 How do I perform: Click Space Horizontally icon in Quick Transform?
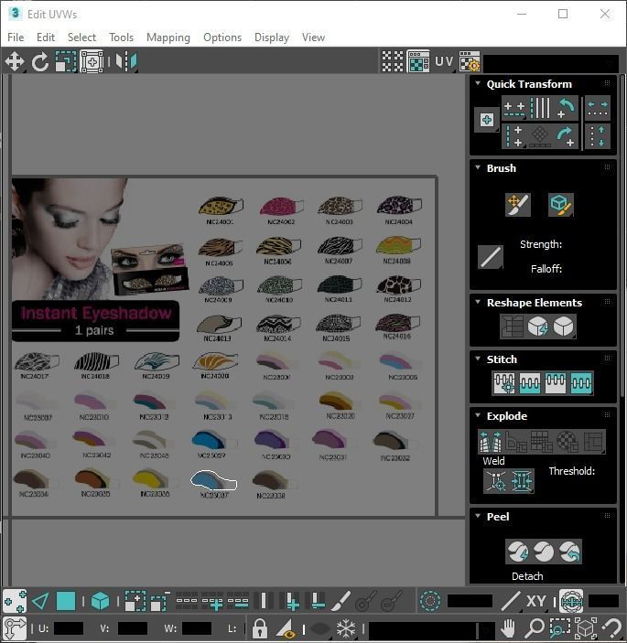click(x=598, y=108)
